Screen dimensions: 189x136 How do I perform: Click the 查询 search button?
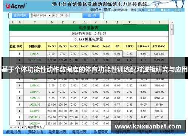pos(91,15)
